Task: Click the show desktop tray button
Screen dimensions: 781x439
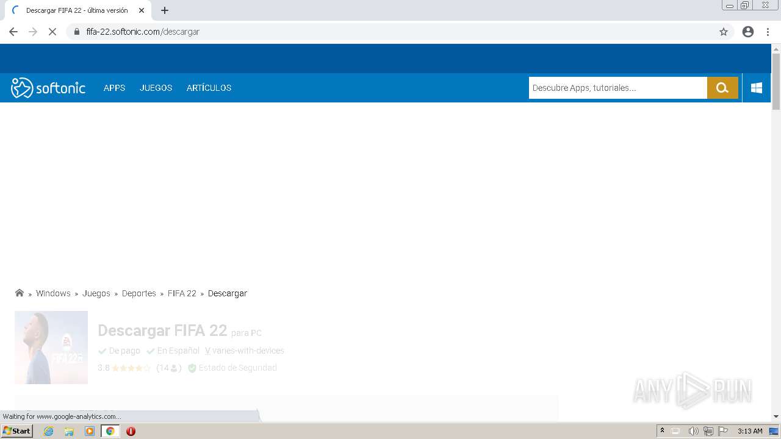Action: [x=774, y=431]
